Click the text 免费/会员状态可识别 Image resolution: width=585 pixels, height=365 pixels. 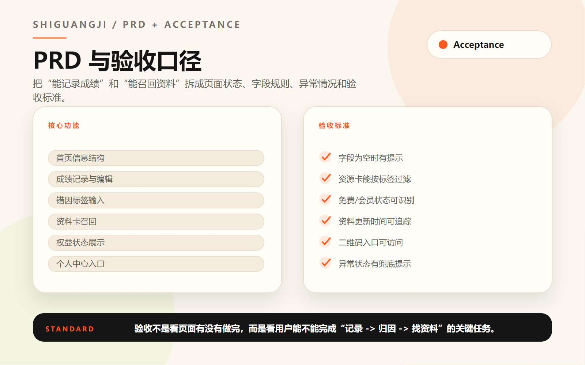(x=376, y=200)
